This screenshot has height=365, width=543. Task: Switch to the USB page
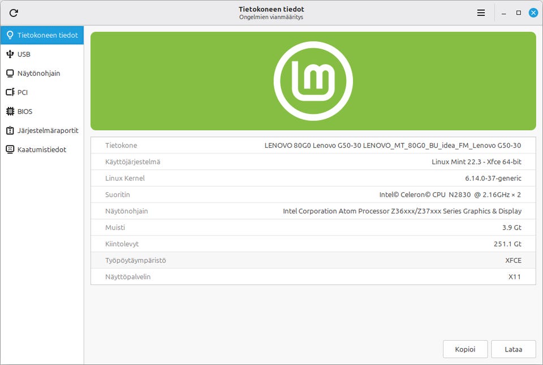tap(42, 54)
